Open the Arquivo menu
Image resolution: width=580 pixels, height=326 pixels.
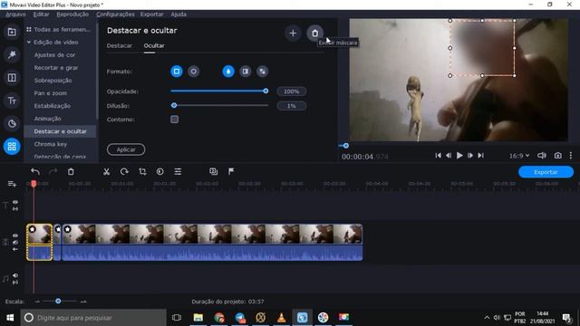15,14
